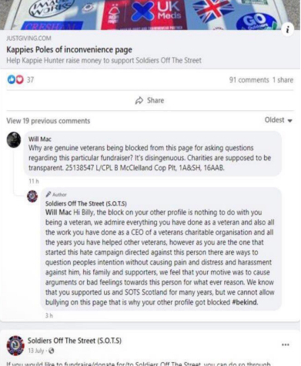Click the info icon on link preview
301x366 pixels.
(287, 29)
